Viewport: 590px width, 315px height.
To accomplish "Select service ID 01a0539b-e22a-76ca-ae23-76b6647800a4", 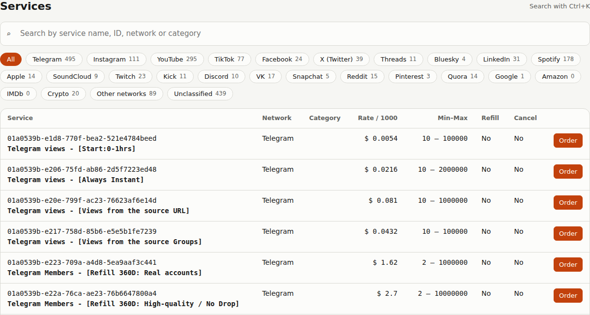I will [82, 293].
